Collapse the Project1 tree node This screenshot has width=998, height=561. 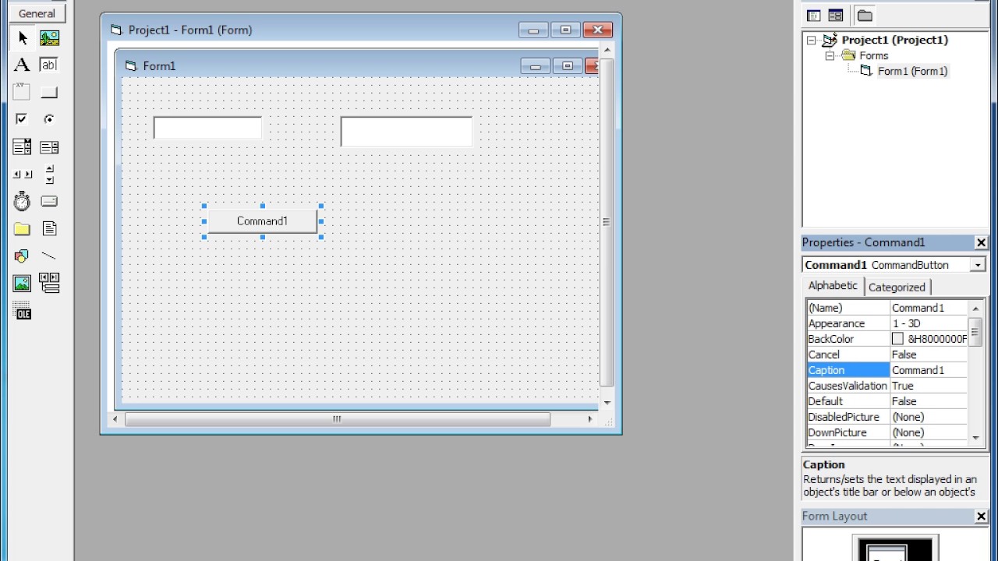(x=811, y=40)
